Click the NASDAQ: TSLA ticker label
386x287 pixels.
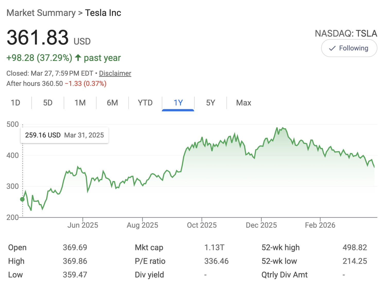tap(346, 33)
